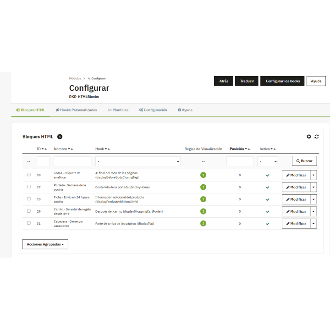The height and width of the screenshot is (330, 330).
Task: Switch to Hooks Personalizados tab
Action: 77,110
